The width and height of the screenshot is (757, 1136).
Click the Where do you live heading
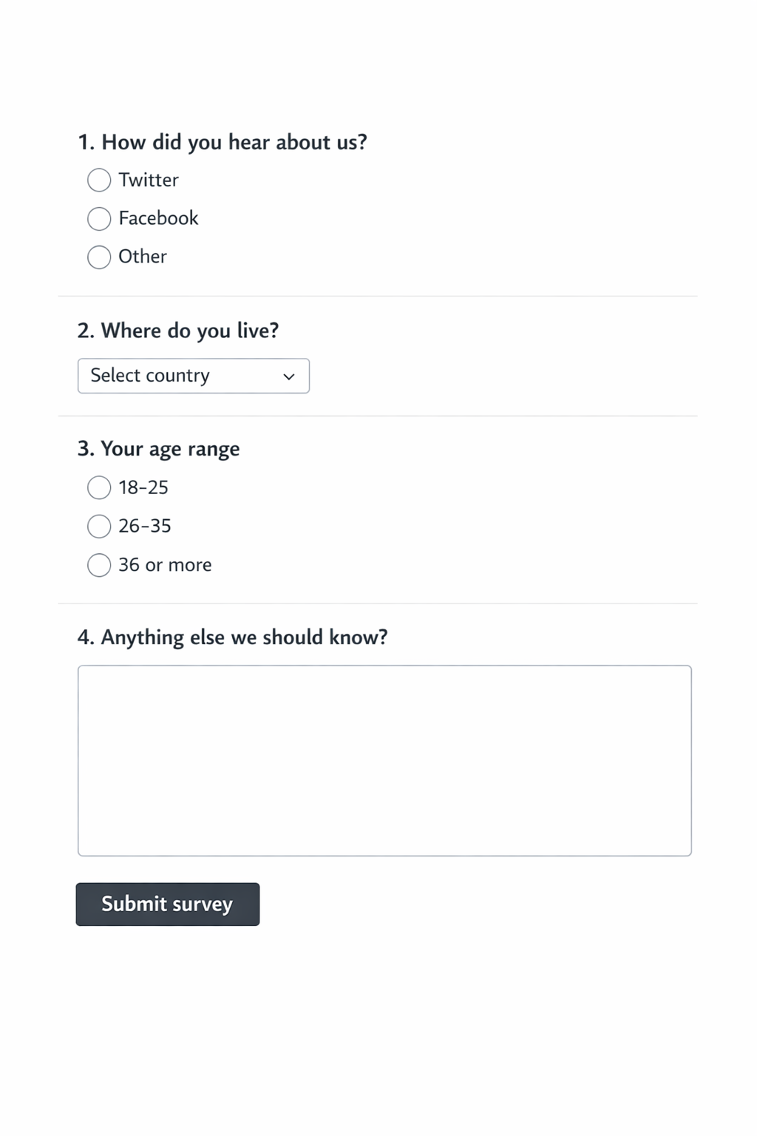[x=179, y=331]
